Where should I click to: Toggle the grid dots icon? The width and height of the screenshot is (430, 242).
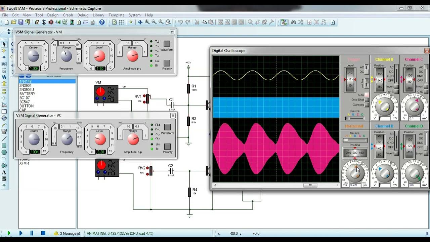[x=122, y=22]
